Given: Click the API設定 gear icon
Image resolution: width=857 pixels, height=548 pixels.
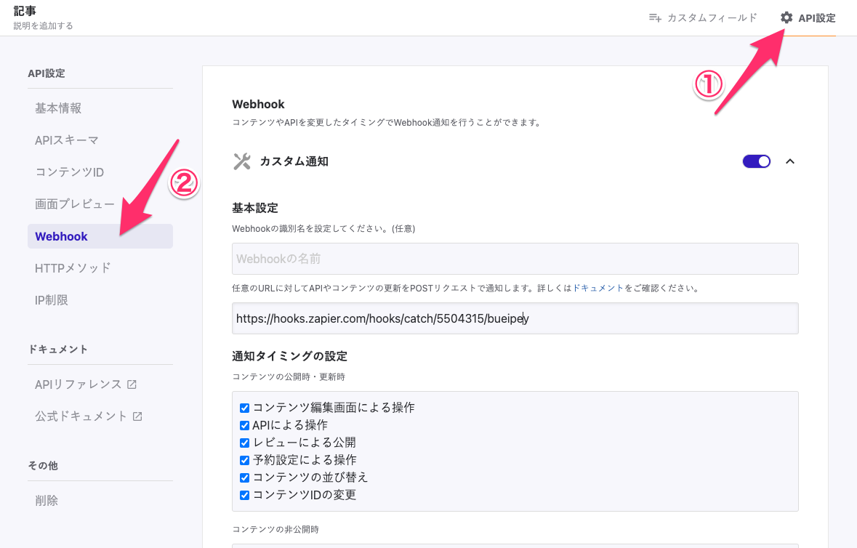Looking at the screenshot, I should [x=786, y=17].
